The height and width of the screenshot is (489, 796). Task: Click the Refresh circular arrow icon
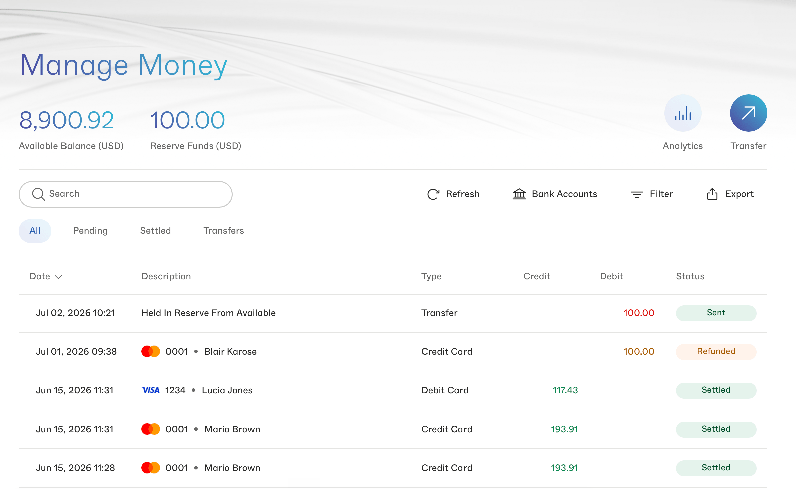[x=433, y=194]
